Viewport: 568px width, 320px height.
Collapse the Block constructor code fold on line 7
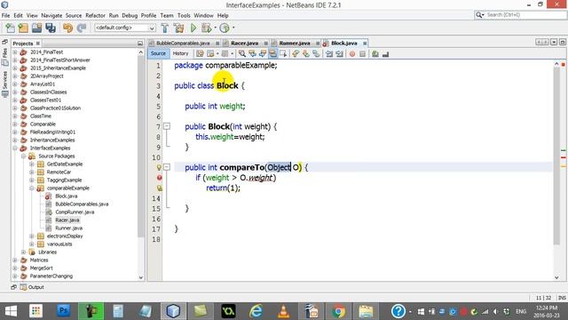point(167,126)
